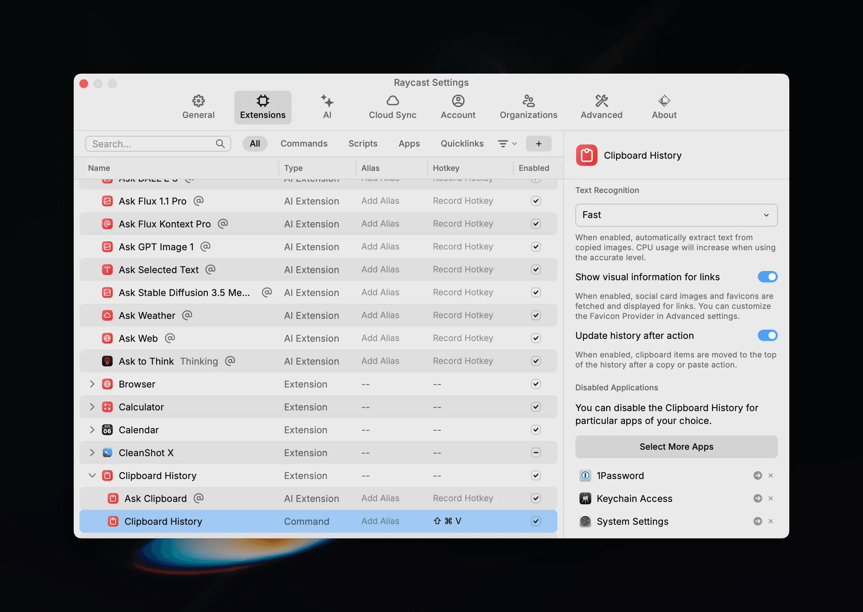Disable the Ask GPT Image 1 extension
Image resolution: width=863 pixels, height=612 pixels.
[536, 246]
